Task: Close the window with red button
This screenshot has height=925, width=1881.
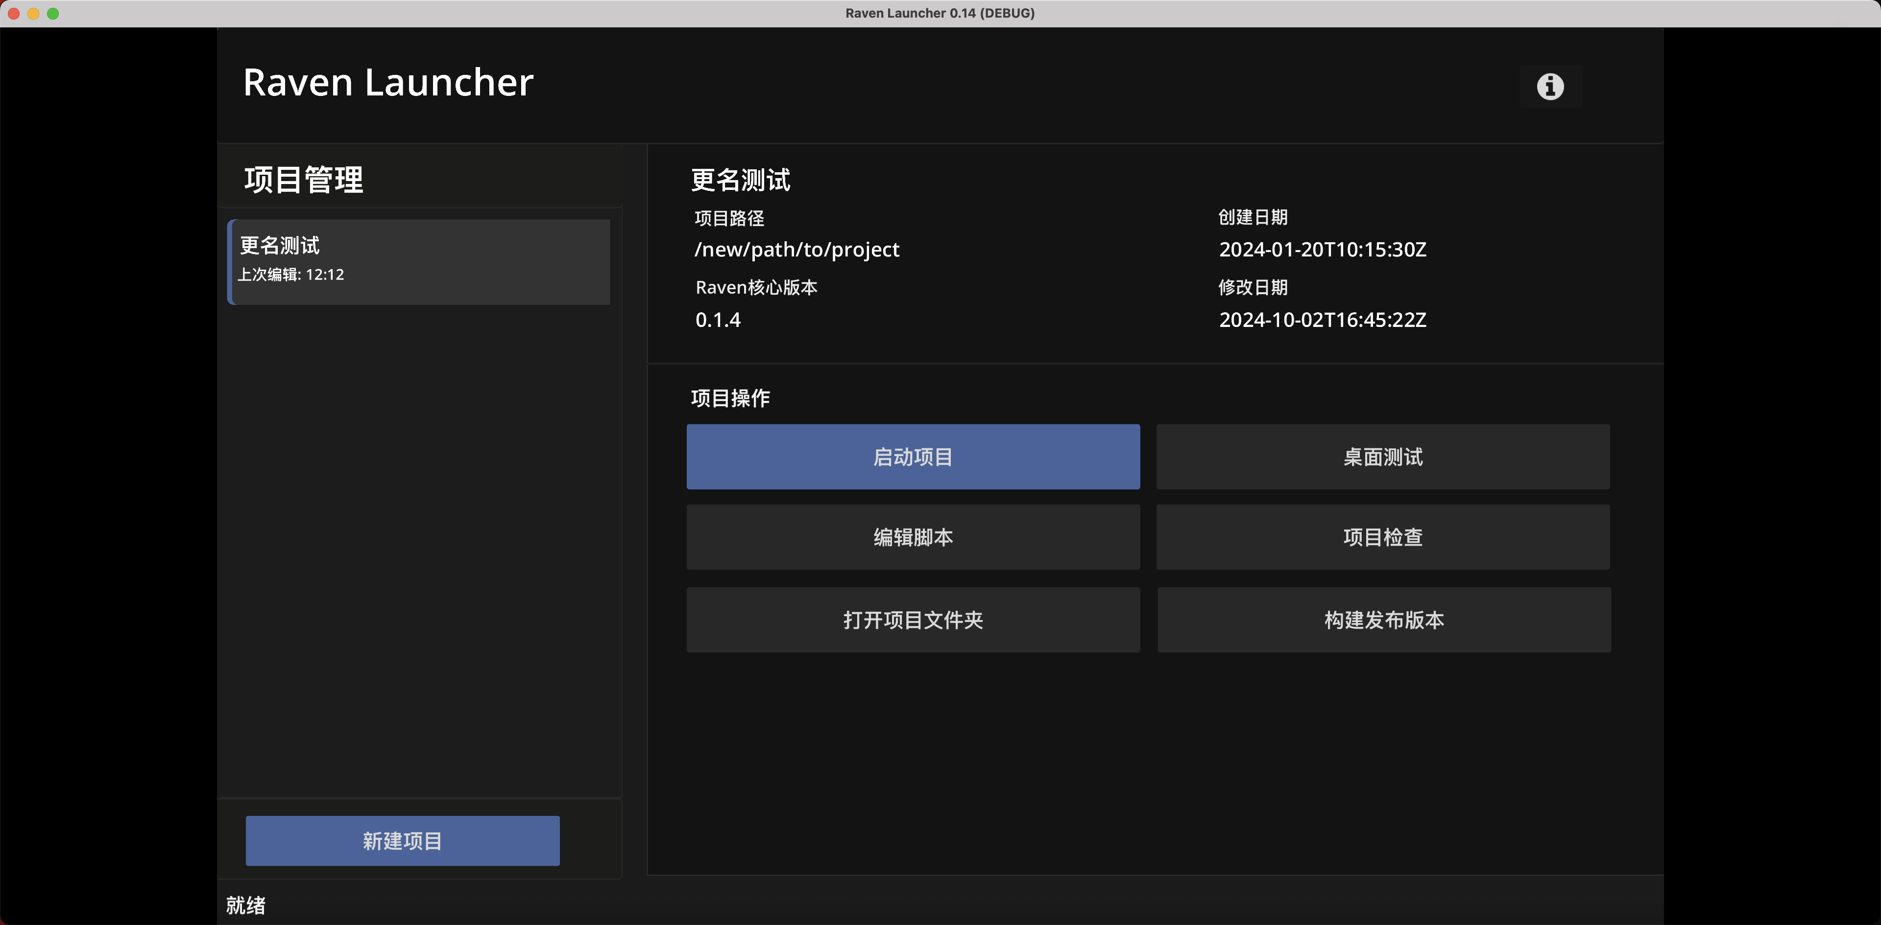Action: pos(14,13)
